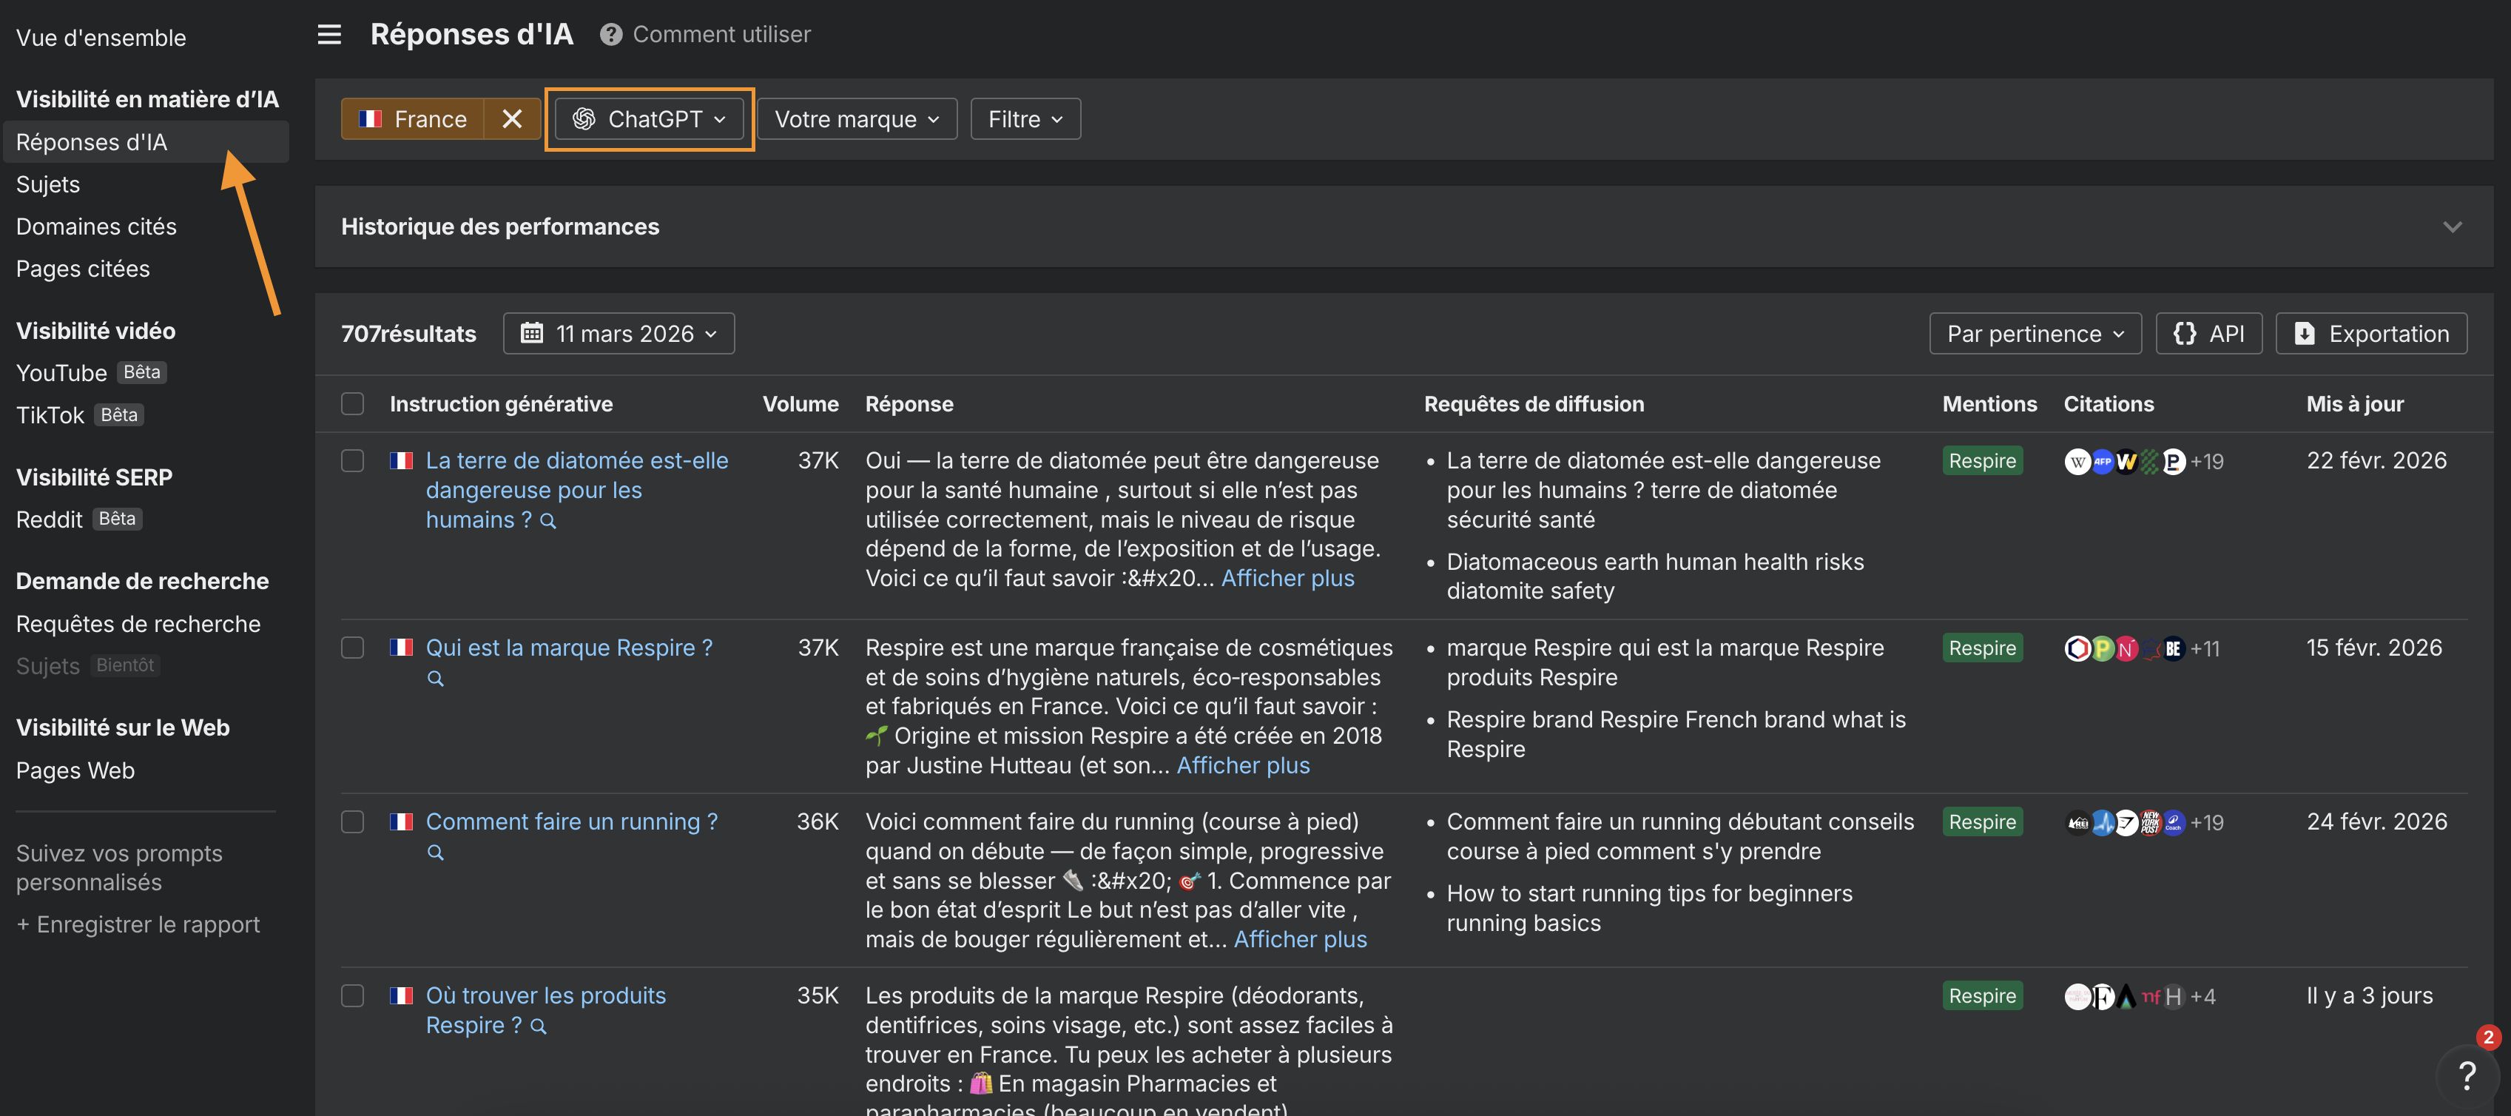Image resolution: width=2511 pixels, height=1116 pixels.
Task: Open the Par pertinence sort dropdown
Action: pyautogui.click(x=2035, y=333)
